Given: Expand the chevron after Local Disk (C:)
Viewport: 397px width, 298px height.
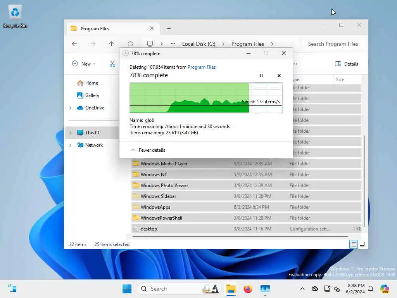Looking at the screenshot, I should [223, 44].
